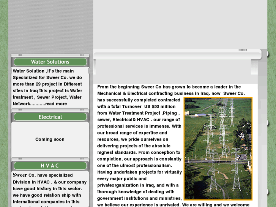Click the line 'Mechanical & Electrical contracting business'
Viewport: 276px width, 207px height.
tap(145, 93)
